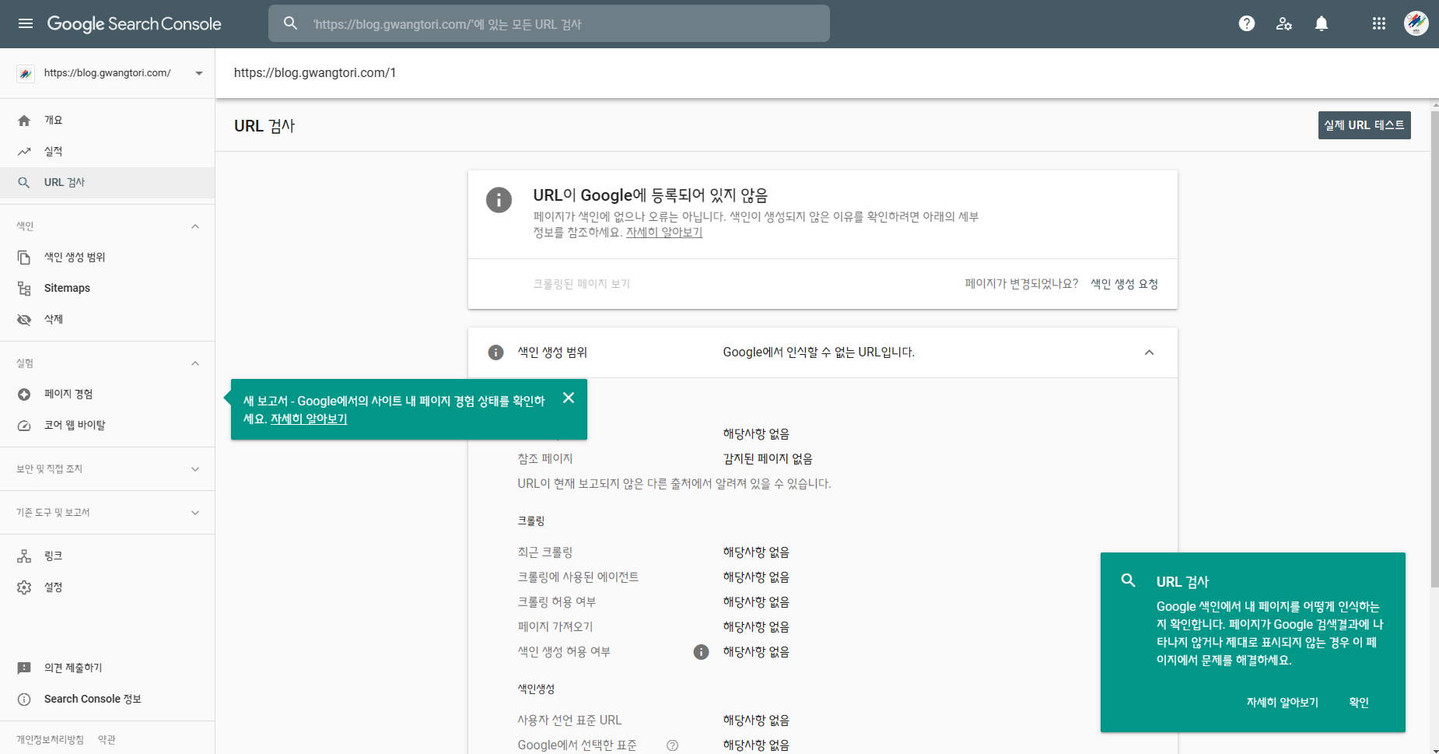Click the 페이지 경험 plus-circle icon

(24, 395)
